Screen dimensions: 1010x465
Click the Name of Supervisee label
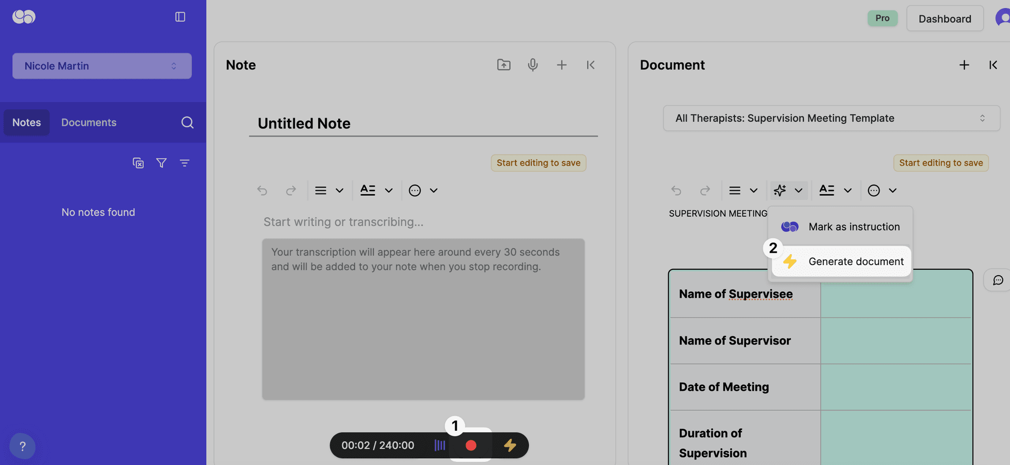point(735,294)
